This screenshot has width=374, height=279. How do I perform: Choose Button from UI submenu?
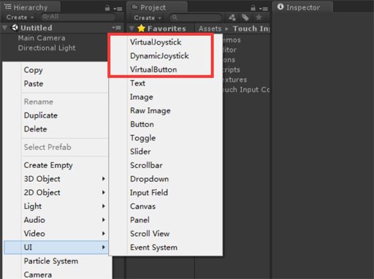142,124
